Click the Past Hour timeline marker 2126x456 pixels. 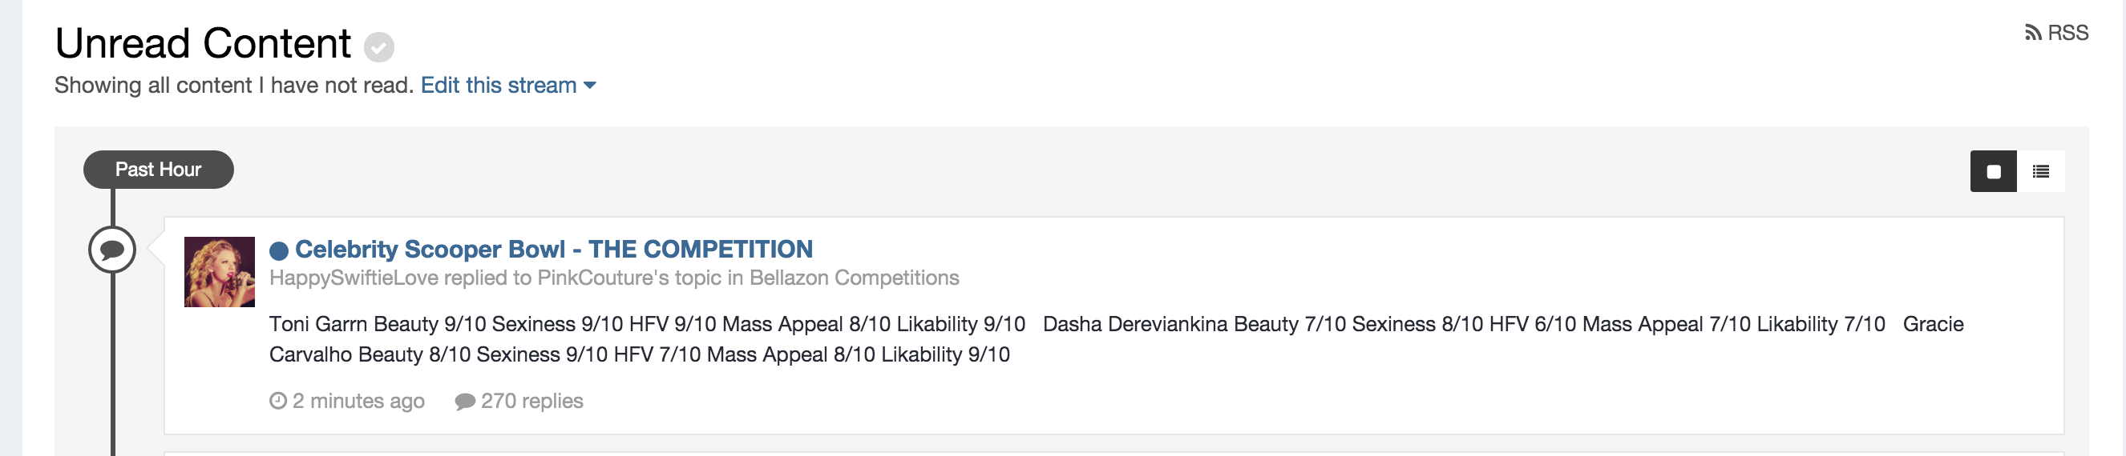[x=159, y=170]
